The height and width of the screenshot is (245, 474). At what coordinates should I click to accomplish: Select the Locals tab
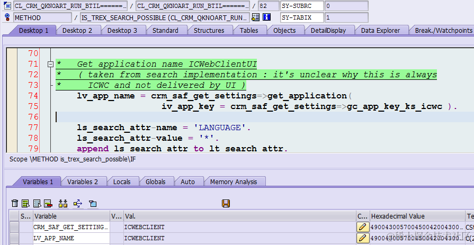tap(122, 182)
